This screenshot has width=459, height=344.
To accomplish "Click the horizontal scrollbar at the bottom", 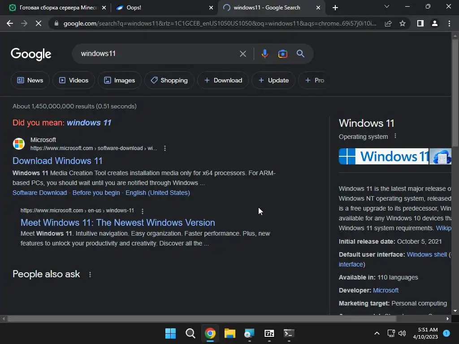I will [x=202, y=319].
